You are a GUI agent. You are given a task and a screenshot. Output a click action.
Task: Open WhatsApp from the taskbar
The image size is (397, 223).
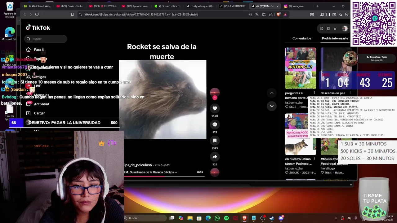[217, 218]
